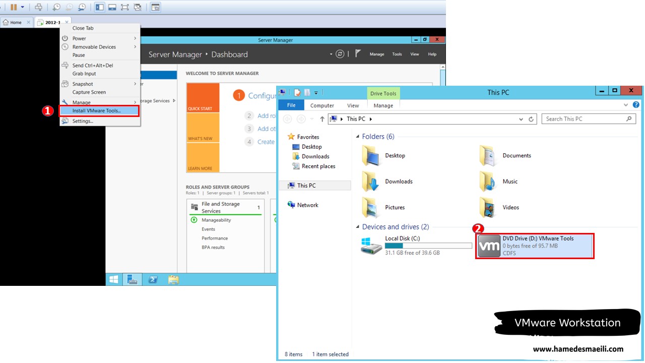Open the Help menu in Server Manager

tap(432, 54)
